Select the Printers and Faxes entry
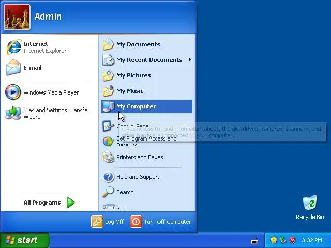Screen dimensions: 331x248 coord(147,157)
